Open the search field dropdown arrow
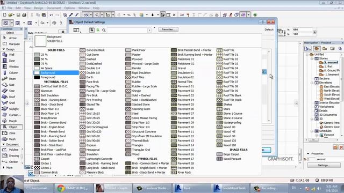This screenshot has width=344, height=193. pyautogui.click(x=149, y=30)
